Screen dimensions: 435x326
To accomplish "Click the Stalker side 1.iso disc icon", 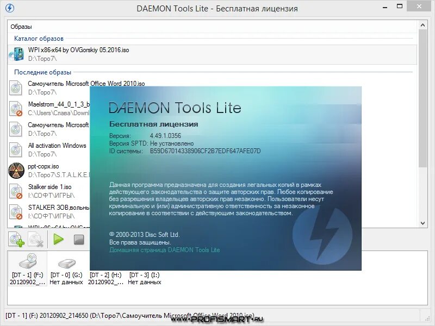I will (x=16, y=191).
